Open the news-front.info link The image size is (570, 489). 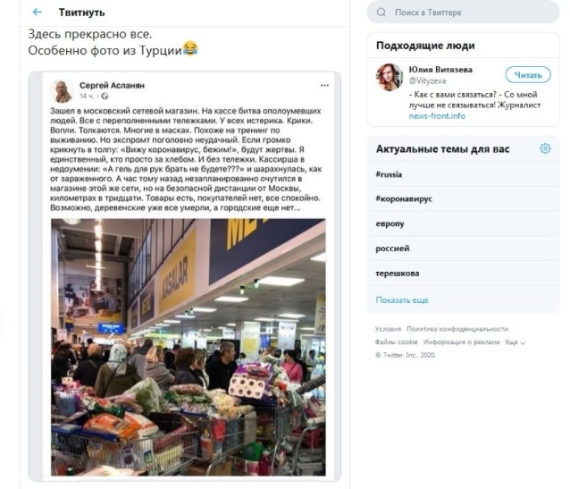(x=437, y=115)
